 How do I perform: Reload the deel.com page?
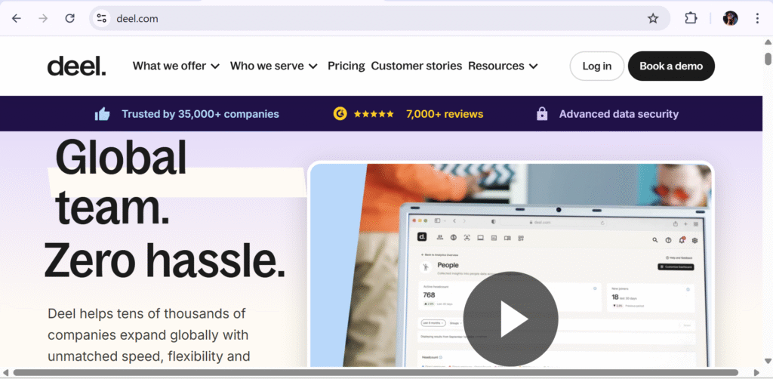(70, 19)
